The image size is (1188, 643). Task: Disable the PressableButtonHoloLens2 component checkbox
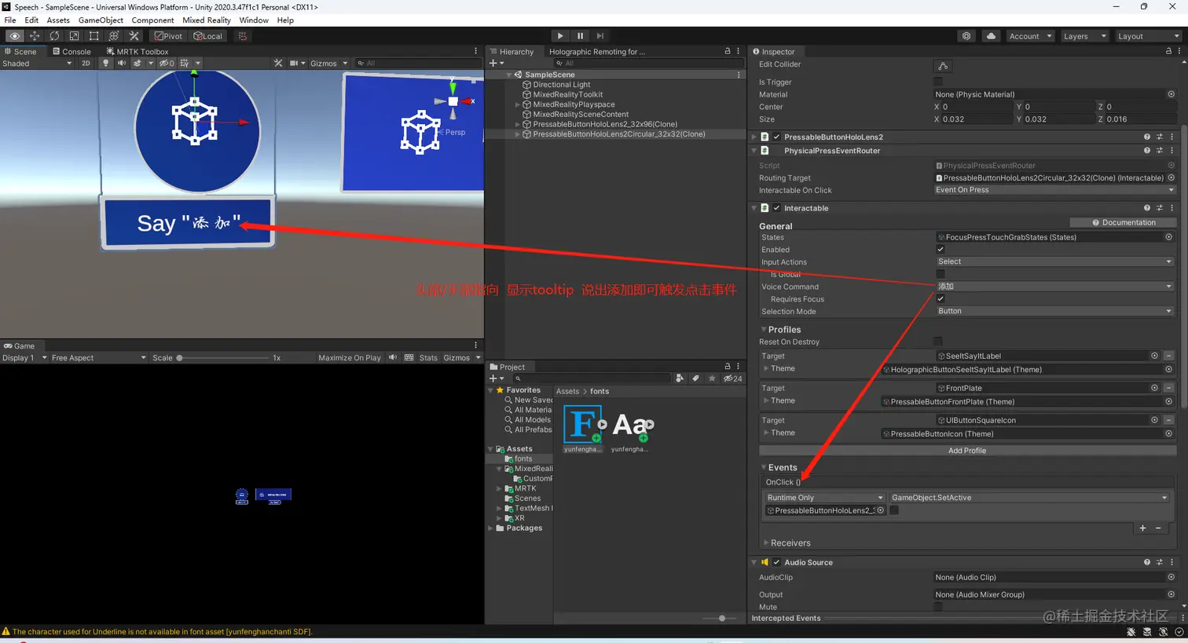point(776,137)
